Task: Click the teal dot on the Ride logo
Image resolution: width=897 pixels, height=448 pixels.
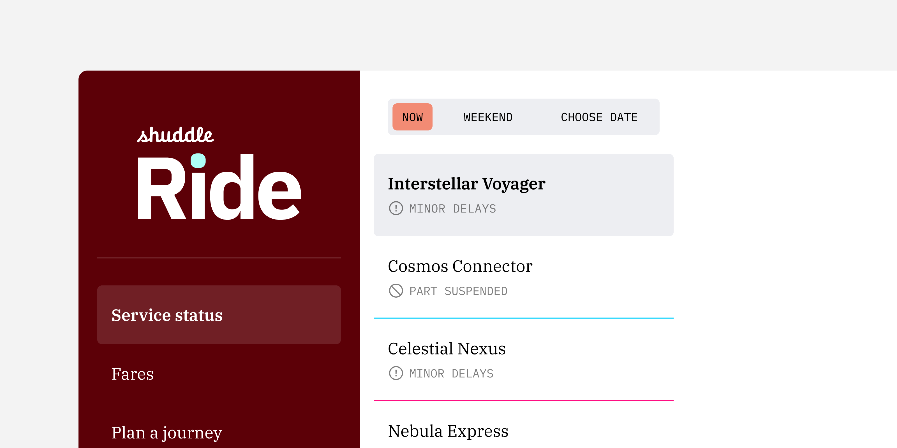Action: 198,161
